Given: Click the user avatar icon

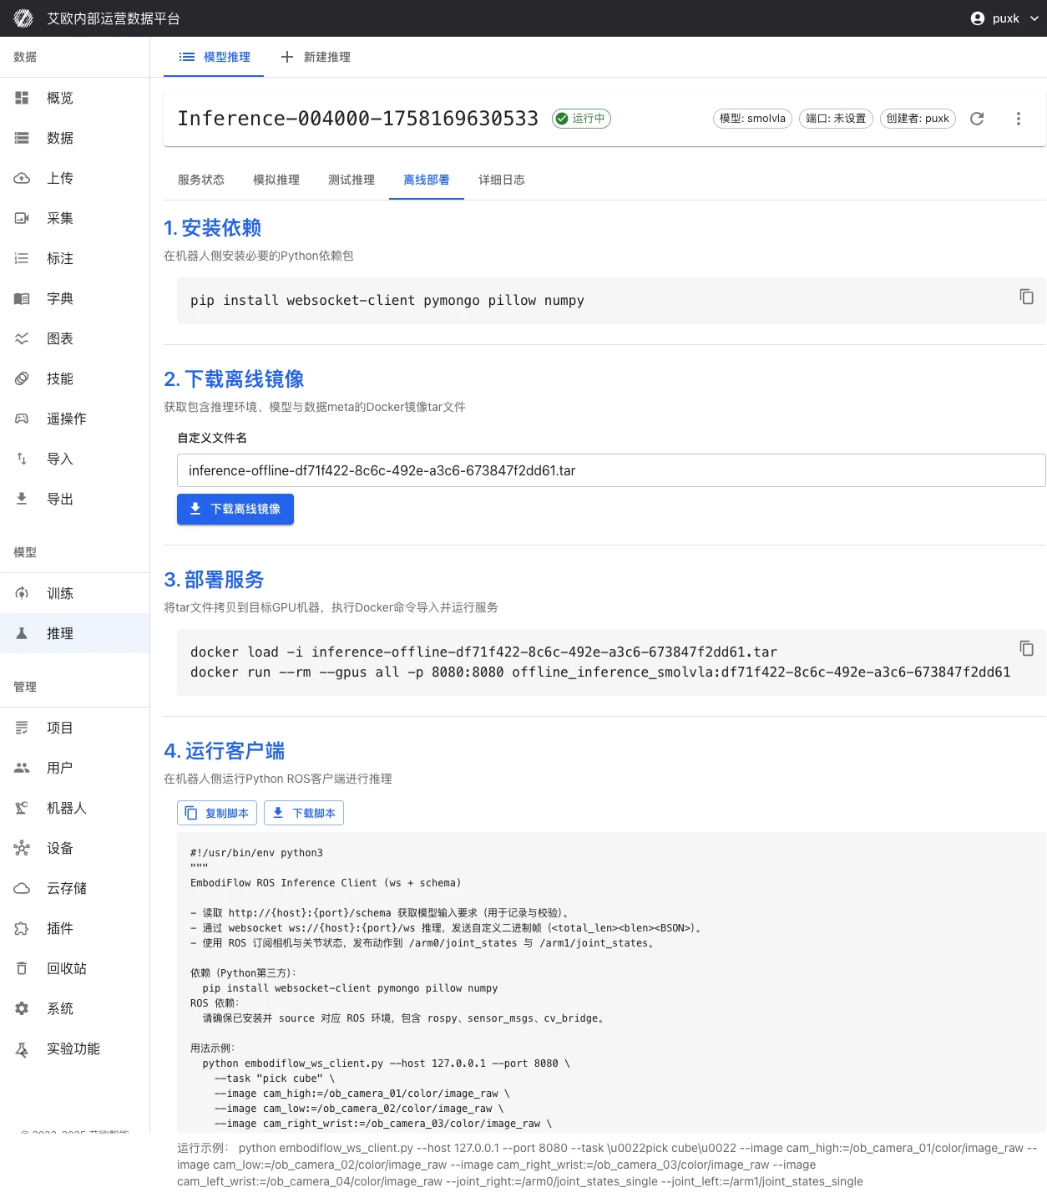Looking at the screenshot, I should coord(978,18).
